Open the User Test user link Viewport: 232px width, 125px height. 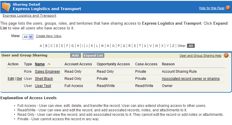pos(43,86)
